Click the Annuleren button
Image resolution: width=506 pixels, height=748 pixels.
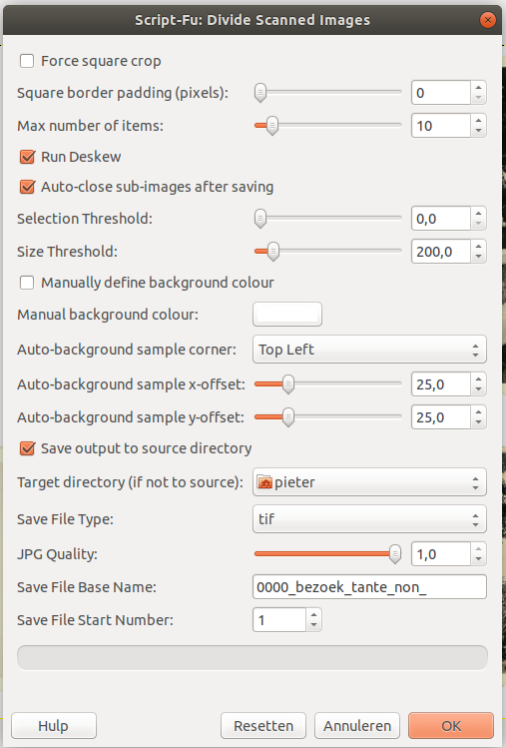(356, 726)
